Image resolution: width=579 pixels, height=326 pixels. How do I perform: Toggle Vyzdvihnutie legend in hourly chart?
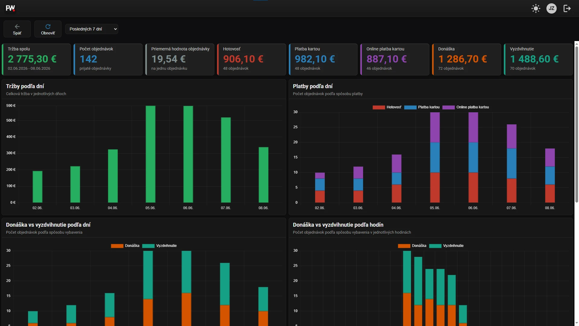(x=446, y=246)
